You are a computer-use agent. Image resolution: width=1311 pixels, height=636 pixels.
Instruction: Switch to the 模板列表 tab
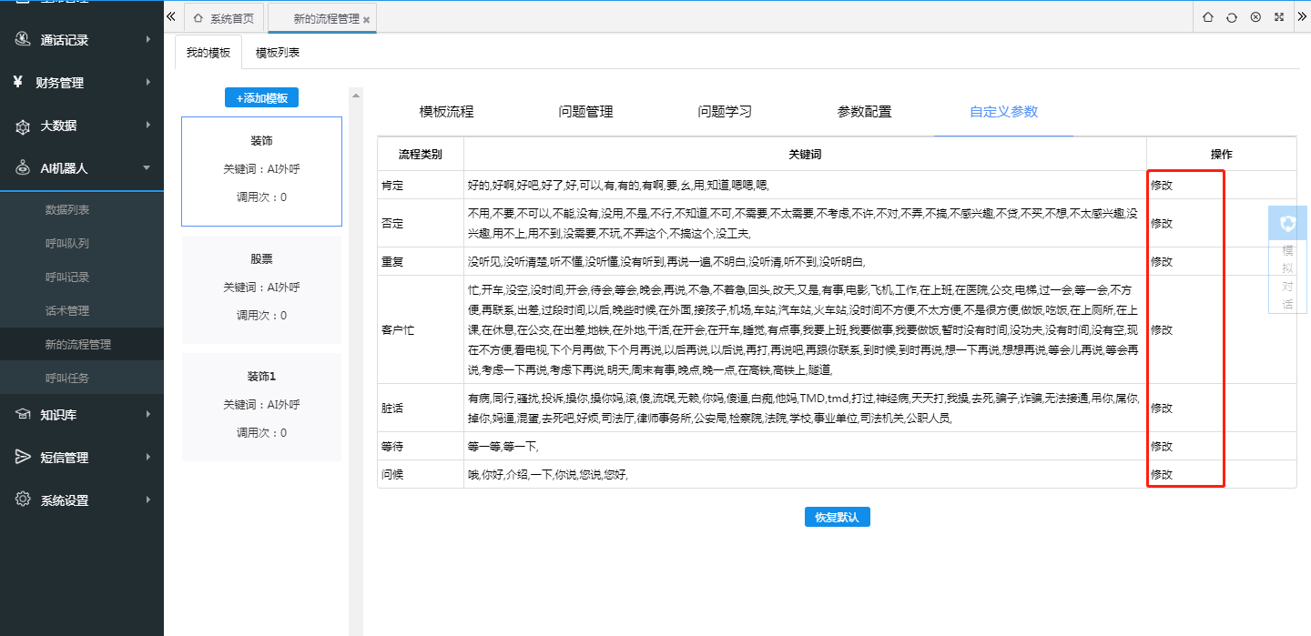coord(279,53)
